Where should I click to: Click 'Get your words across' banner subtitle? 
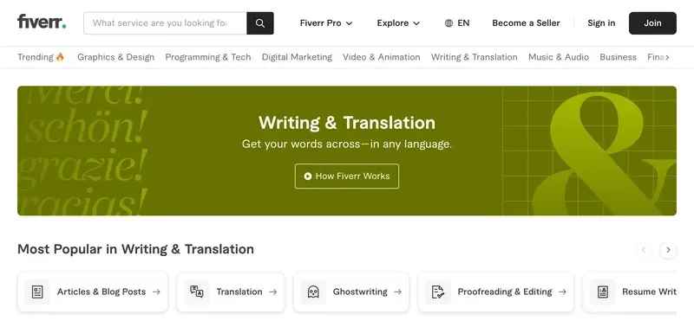pyautogui.click(x=347, y=144)
